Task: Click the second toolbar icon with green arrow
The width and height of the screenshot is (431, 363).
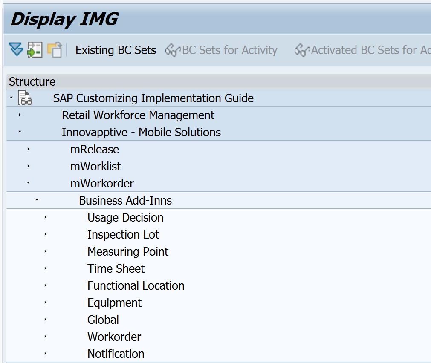Action: point(35,50)
